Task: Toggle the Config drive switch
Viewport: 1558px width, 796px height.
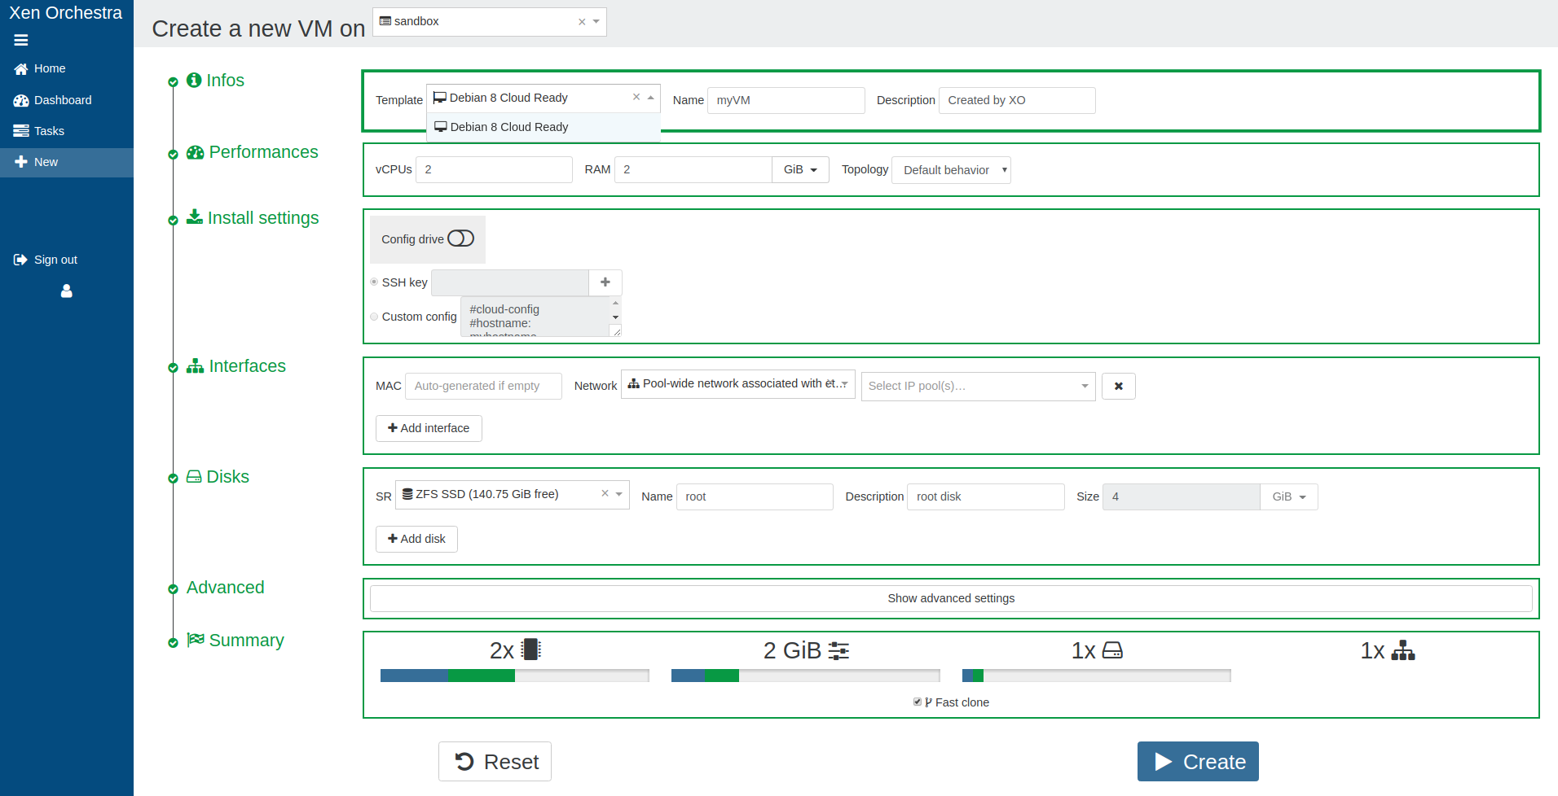Action: point(460,238)
